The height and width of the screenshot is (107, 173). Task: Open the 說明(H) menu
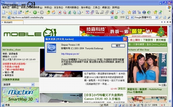click(x=116, y=7)
